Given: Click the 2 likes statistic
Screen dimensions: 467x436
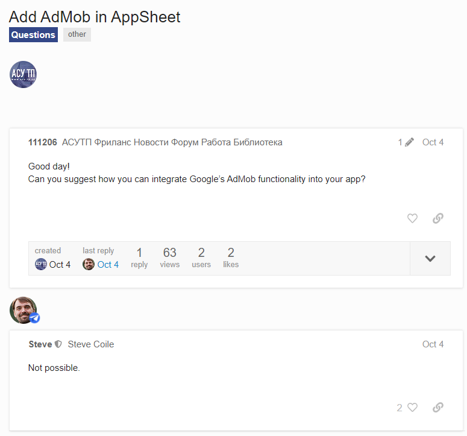Looking at the screenshot, I should coord(231,258).
